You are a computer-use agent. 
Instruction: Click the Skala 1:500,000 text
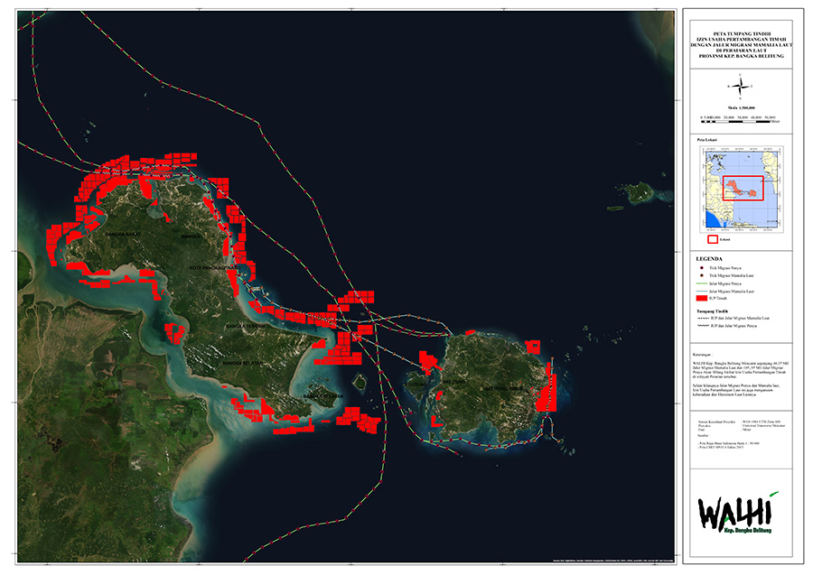click(x=740, y=106)
